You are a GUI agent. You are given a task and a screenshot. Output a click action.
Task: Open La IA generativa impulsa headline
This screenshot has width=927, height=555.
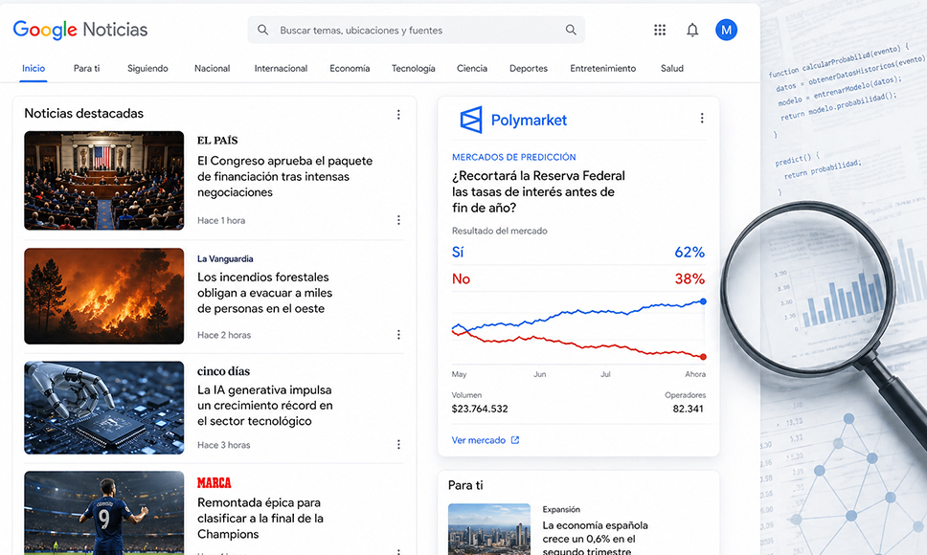[x=265, y=406]
